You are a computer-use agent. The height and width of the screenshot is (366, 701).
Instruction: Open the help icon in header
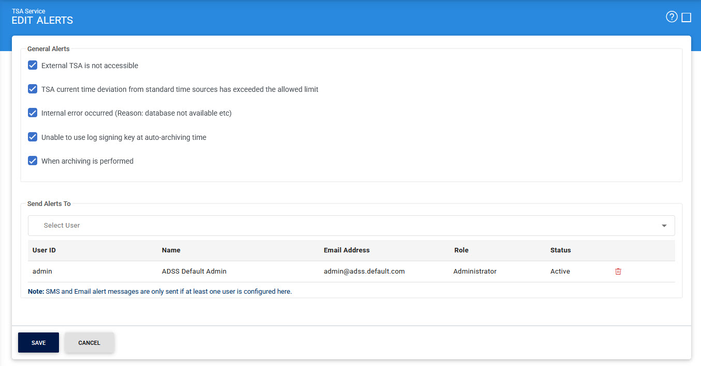(672, 17)
